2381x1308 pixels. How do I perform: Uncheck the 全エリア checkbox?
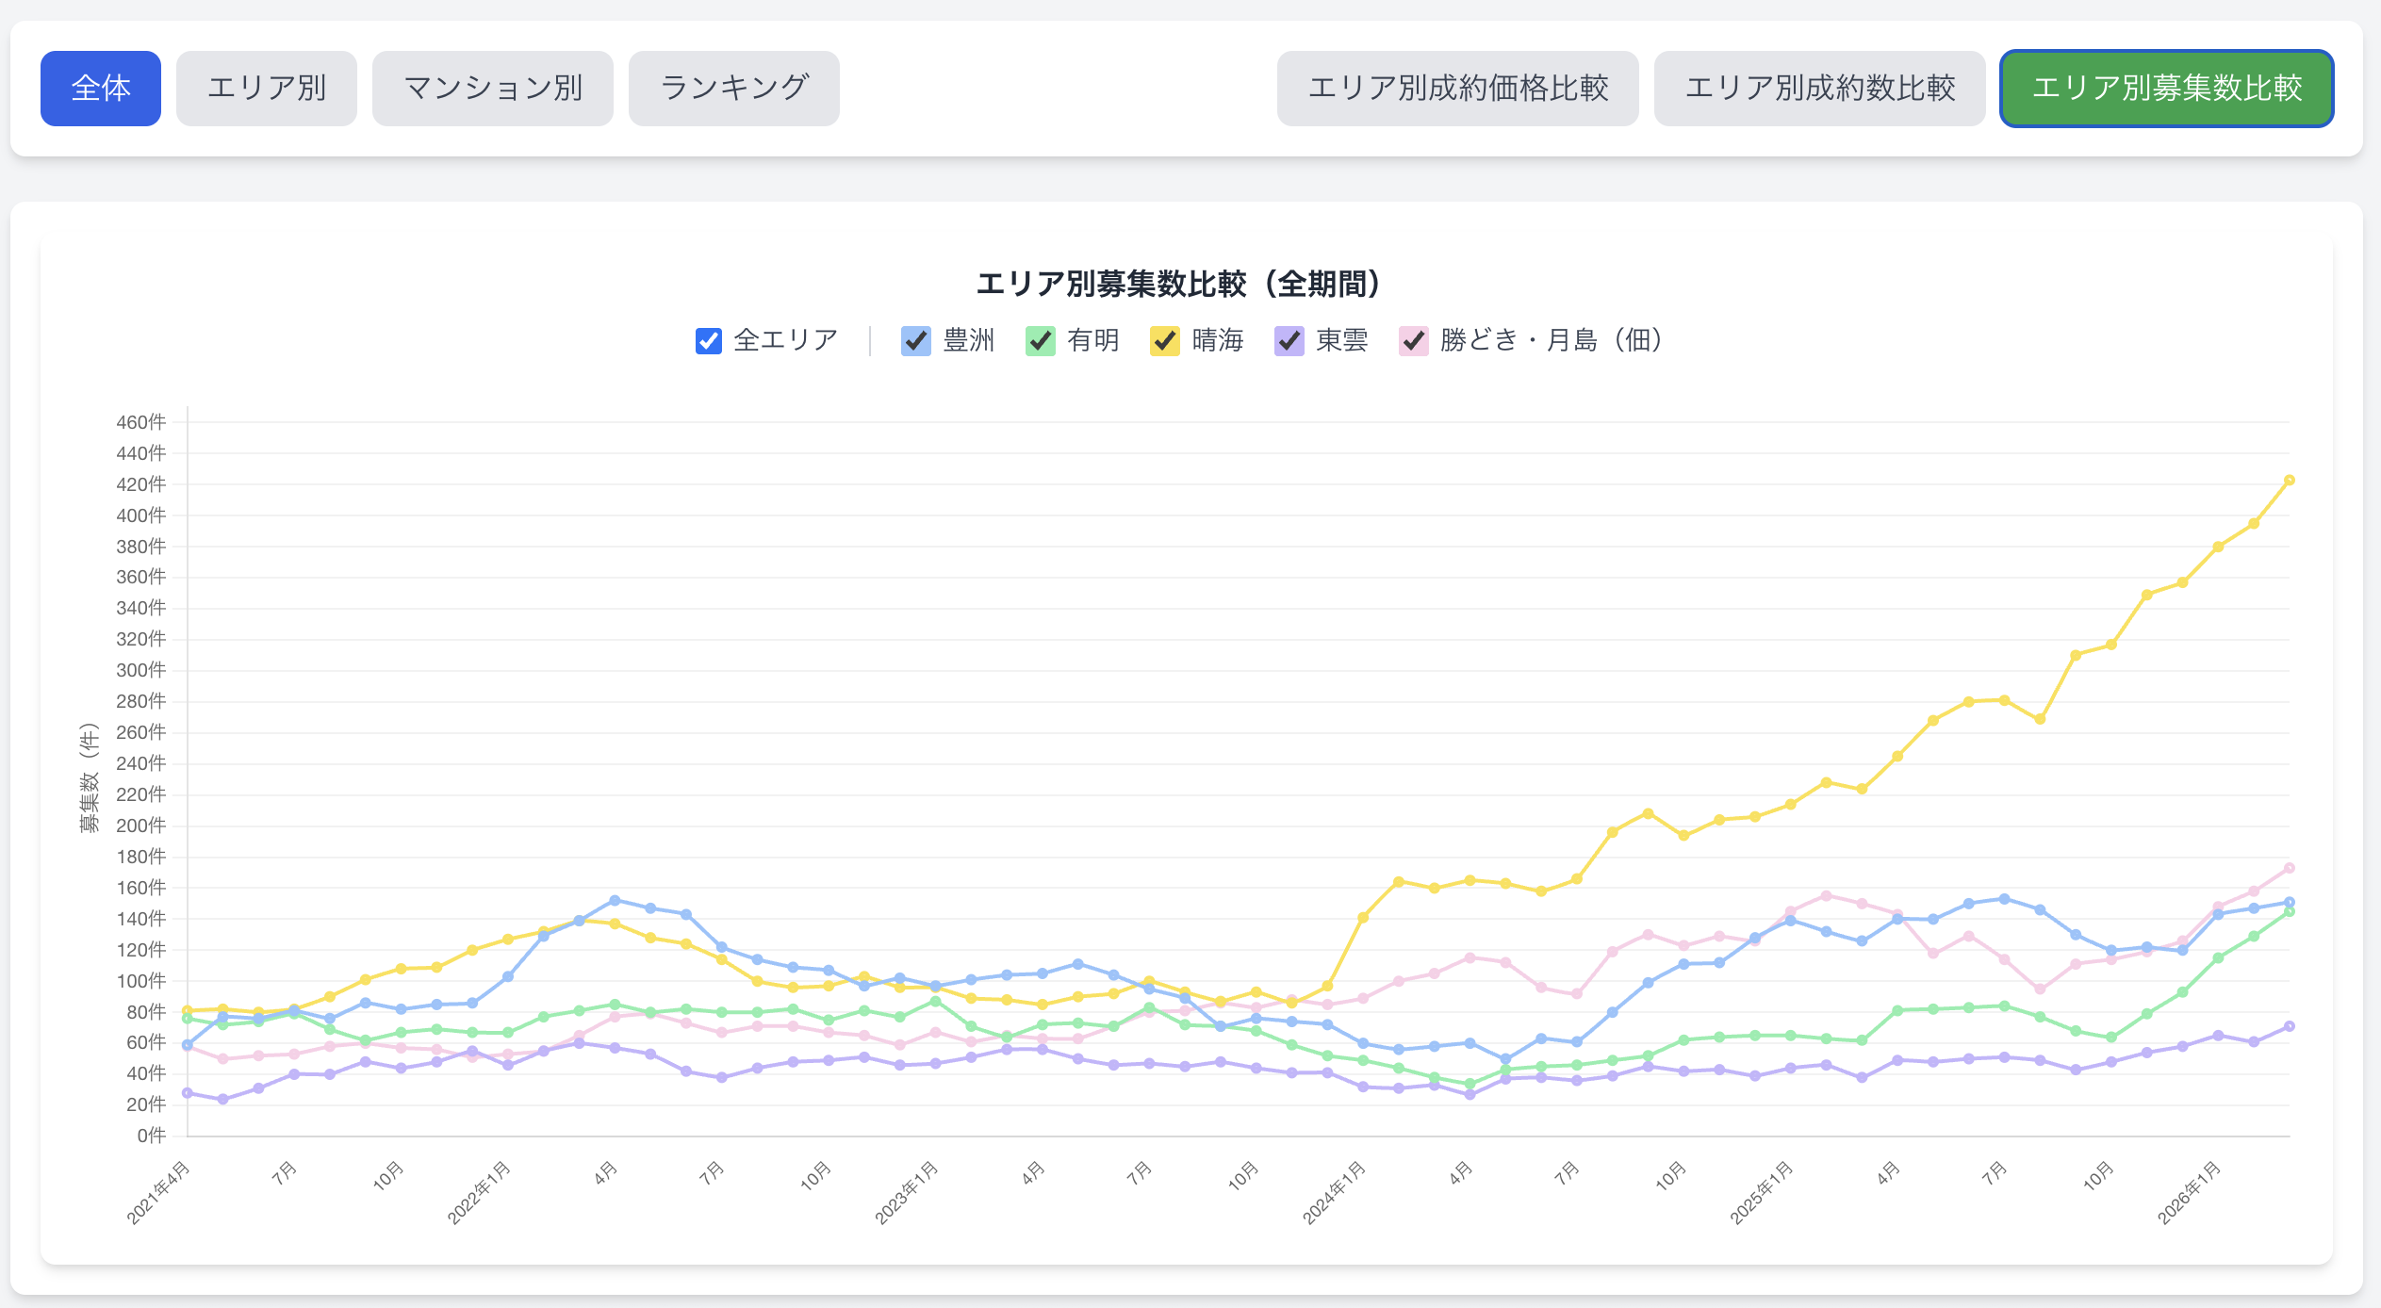pyautogui.click(x=708, y=340)
